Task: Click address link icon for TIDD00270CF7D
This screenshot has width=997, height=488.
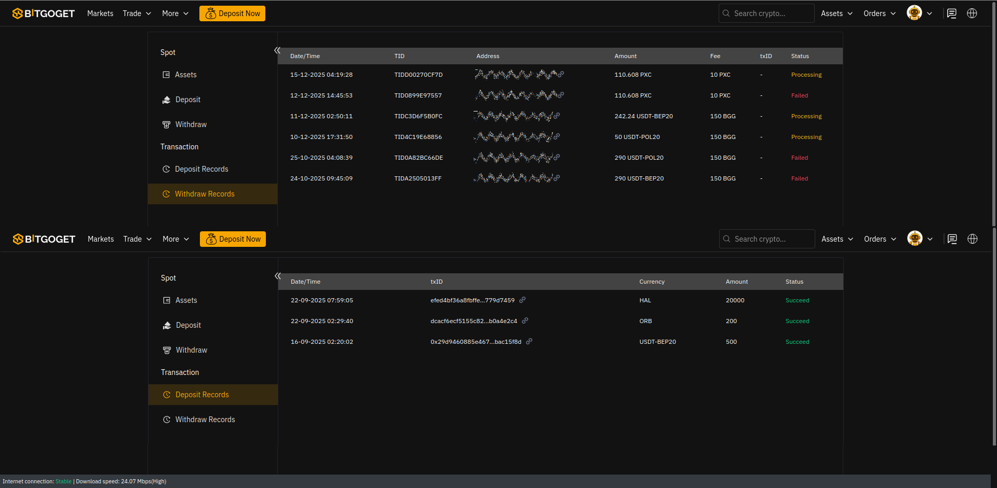Action: coord(561,74)
